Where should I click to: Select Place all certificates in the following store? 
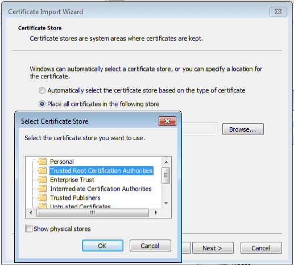pyautogui.click(x=42, y=104)
